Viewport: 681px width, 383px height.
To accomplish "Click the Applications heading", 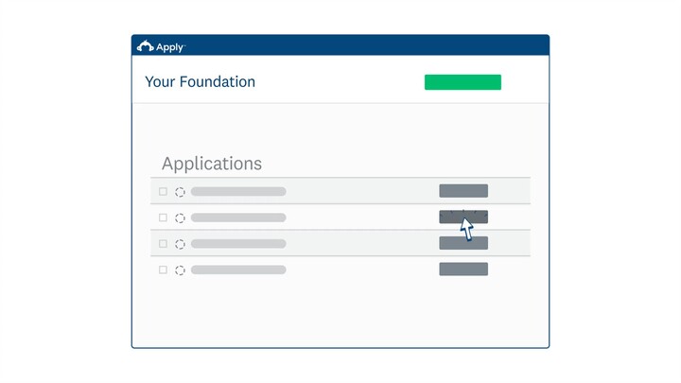I will [x=212, y=164].
